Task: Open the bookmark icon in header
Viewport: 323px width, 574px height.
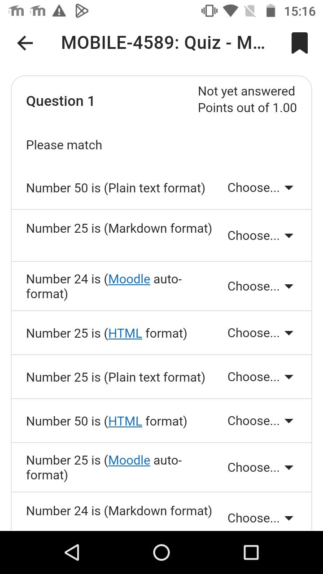Action: tap(300, 43)
